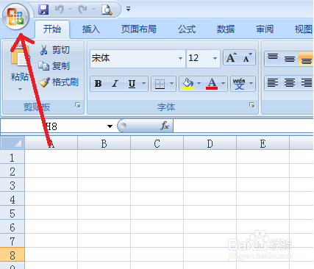The width and height of the screenshot is (314, 269).
Task: Click the fx insert function button
Action: click(165, 126)
